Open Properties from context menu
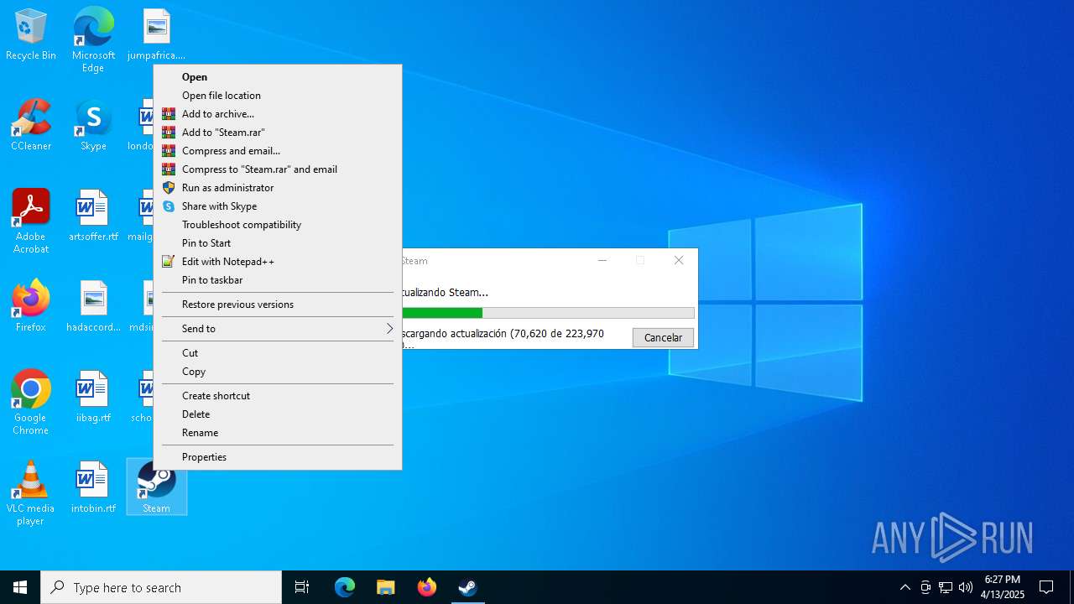 (278, 457)
